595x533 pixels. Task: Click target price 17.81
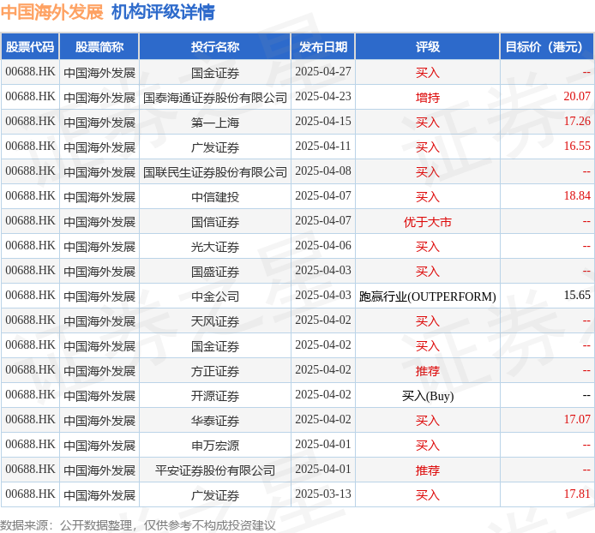[577, 494]
